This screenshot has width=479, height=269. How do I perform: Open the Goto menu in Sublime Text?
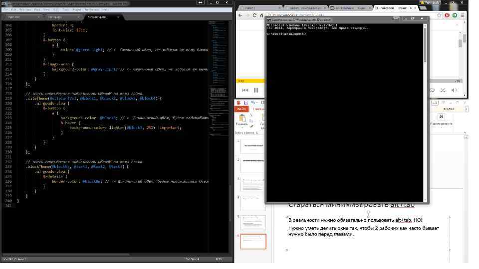pos(56,10)
